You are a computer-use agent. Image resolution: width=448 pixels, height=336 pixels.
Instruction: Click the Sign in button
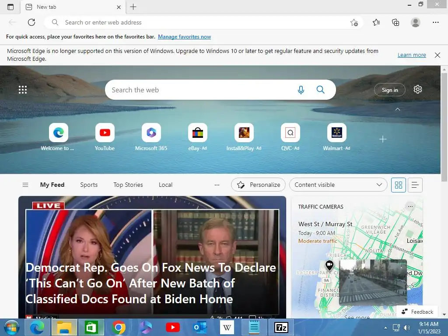(x=390, y=90)
